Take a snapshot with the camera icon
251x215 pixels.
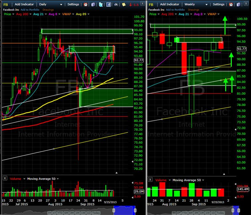pyautogui.click(x=116, y=5)
